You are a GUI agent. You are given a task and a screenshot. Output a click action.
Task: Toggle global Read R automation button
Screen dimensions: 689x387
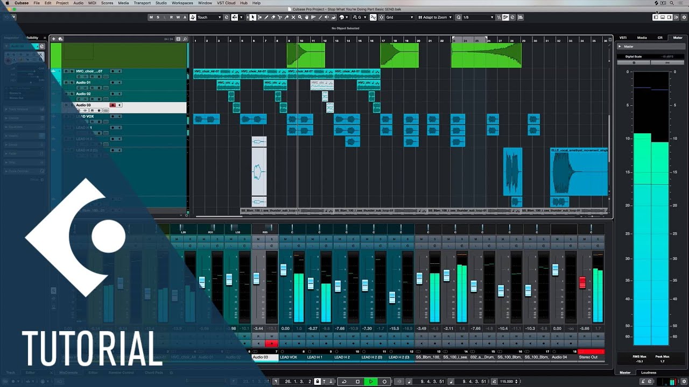pos(171,17)
